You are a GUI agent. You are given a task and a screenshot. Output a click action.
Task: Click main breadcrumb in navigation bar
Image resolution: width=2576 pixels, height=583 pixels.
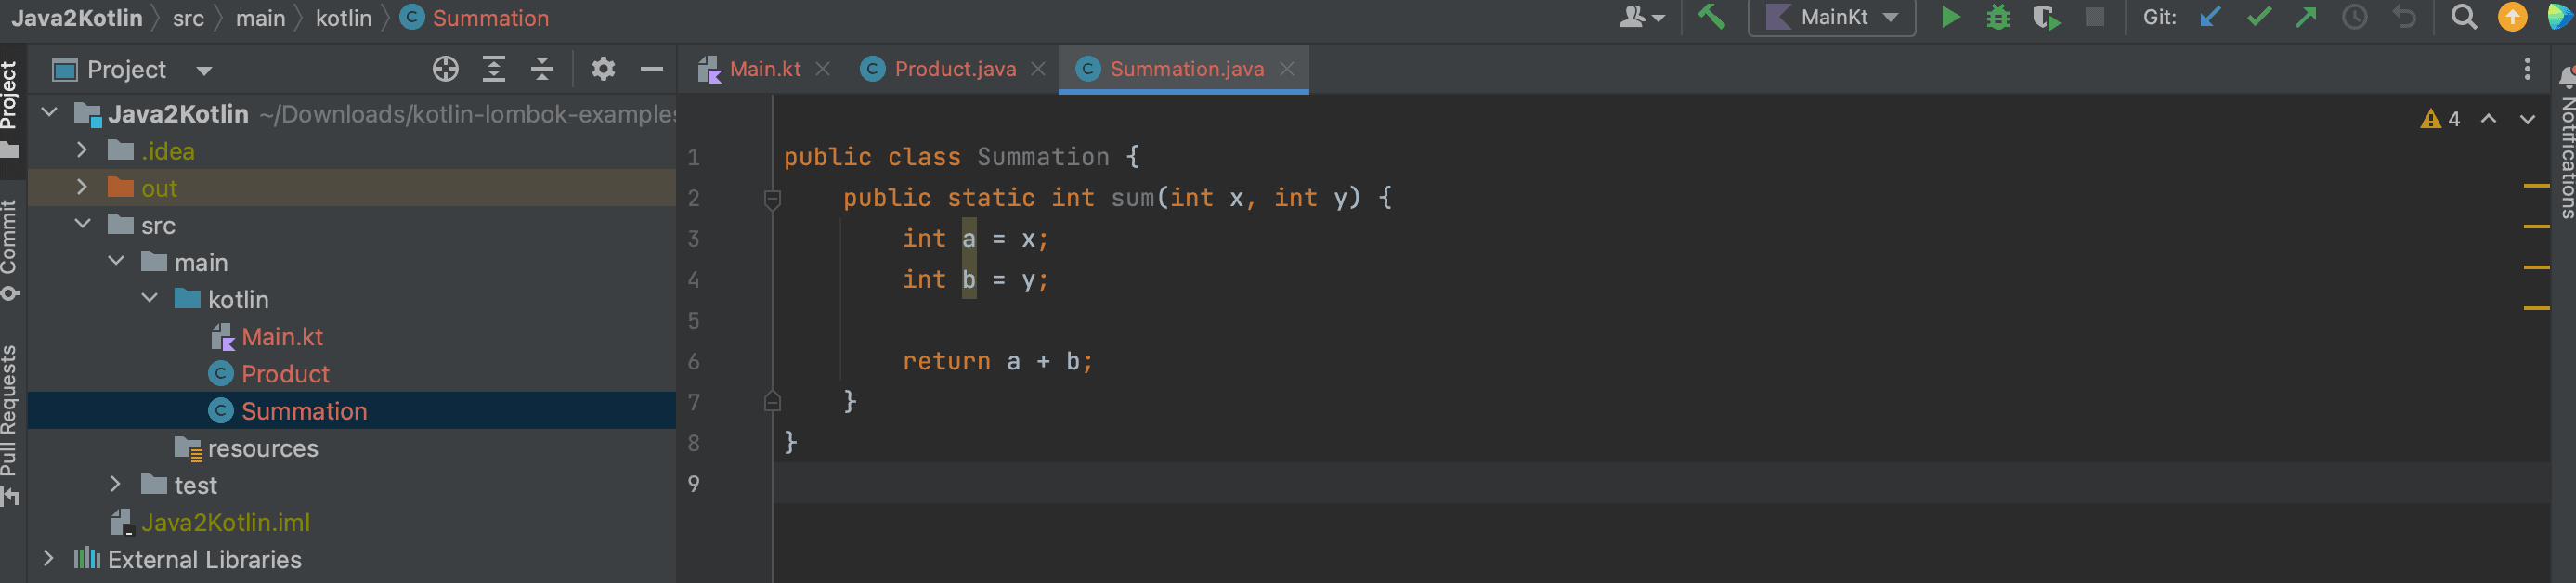(x=260, y=18)
